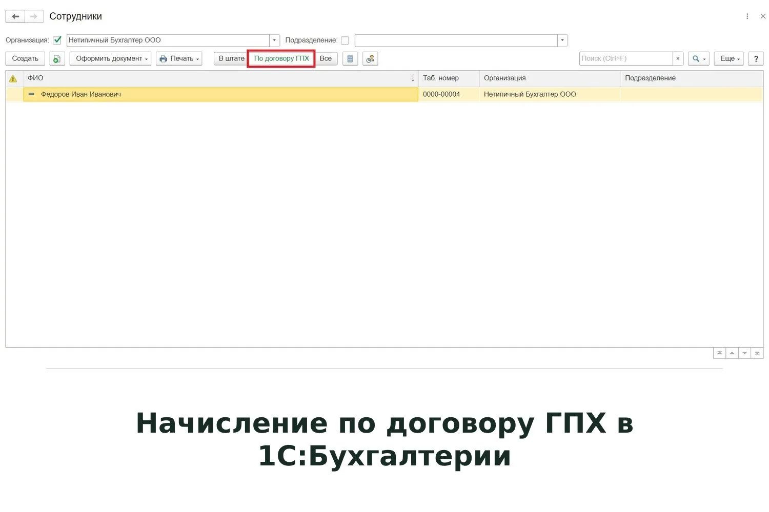
Task: Open the three-dot window options menu
Action: pyautogui.click(x=747, y=16)
